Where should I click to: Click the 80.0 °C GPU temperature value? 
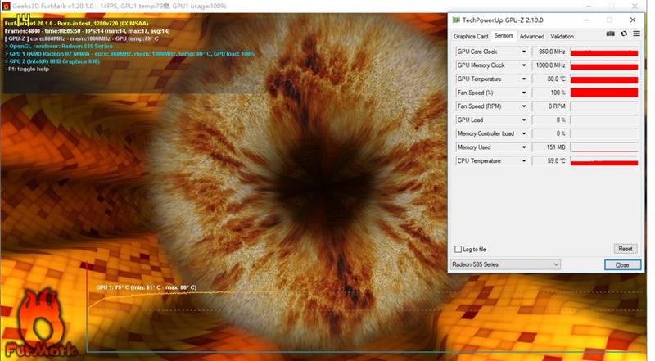pyautogui.click(x=549, y=79)
